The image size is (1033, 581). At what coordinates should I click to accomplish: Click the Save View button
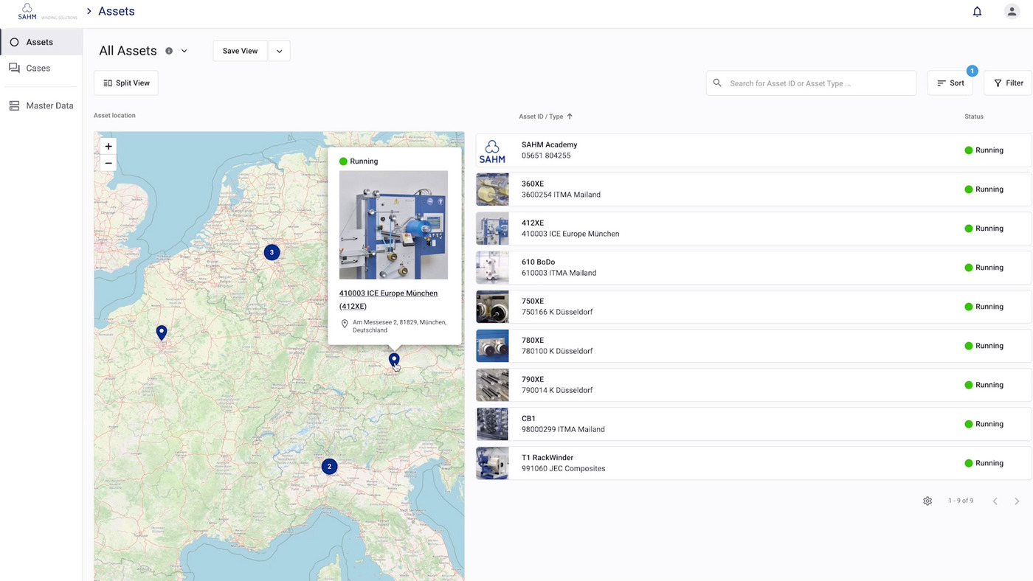click(x=240, y=51)
